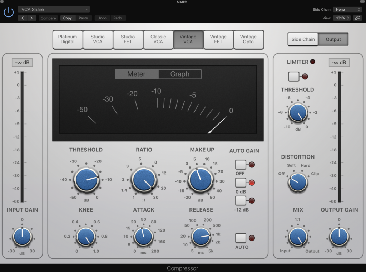366x272 pixels.
Task: Set Auto Gain to -12 dB
Action: point(241,200)
